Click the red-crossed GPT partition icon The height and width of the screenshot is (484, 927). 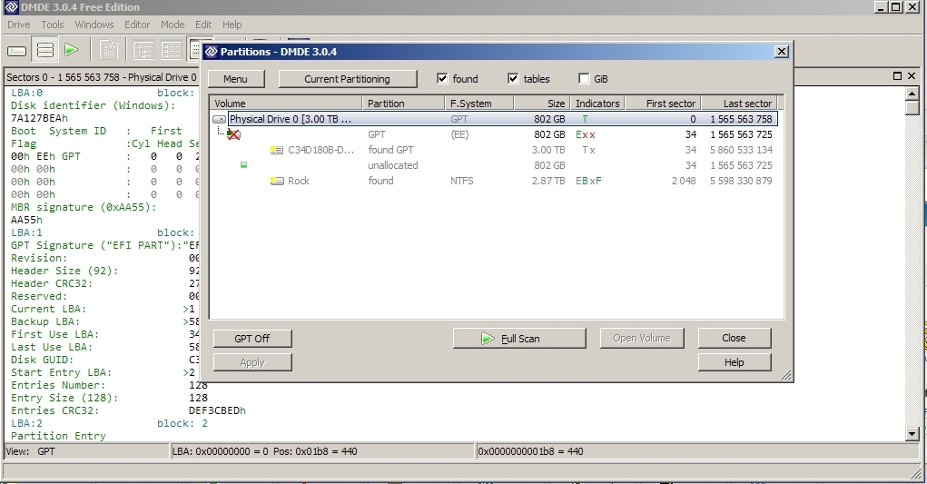[233, 134]
